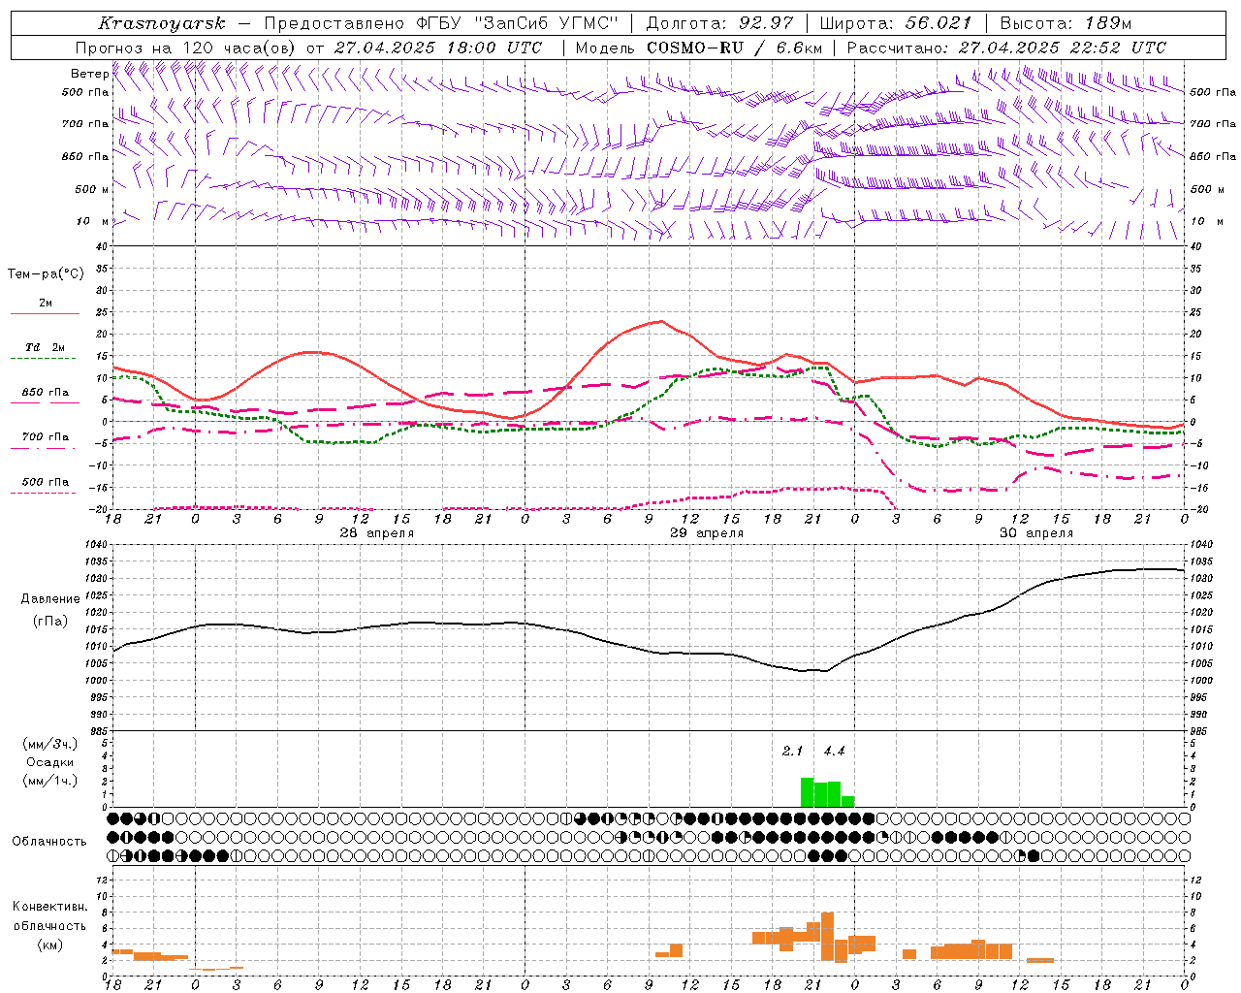Click the 30 апреля date label
Viewport: 1241px width, 993px height.
[1036, 533]
